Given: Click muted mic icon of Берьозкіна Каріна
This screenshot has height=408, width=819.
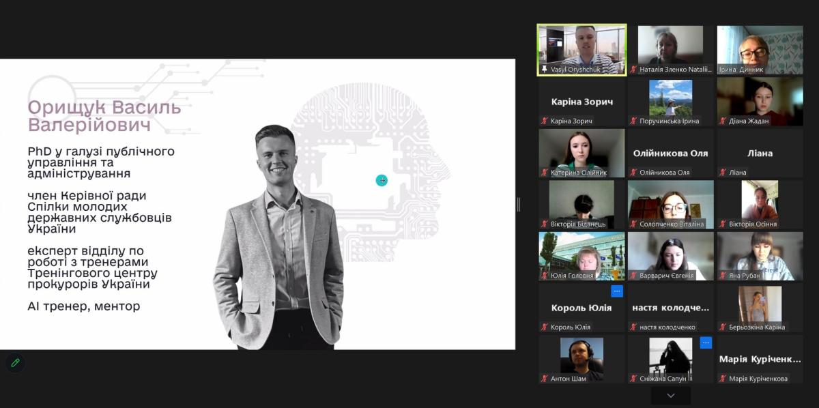Looking at the screenshot, I should [x=722, y=327].
